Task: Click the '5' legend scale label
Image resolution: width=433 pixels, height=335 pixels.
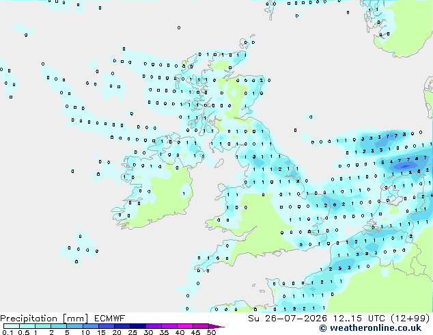Action: 67,332
